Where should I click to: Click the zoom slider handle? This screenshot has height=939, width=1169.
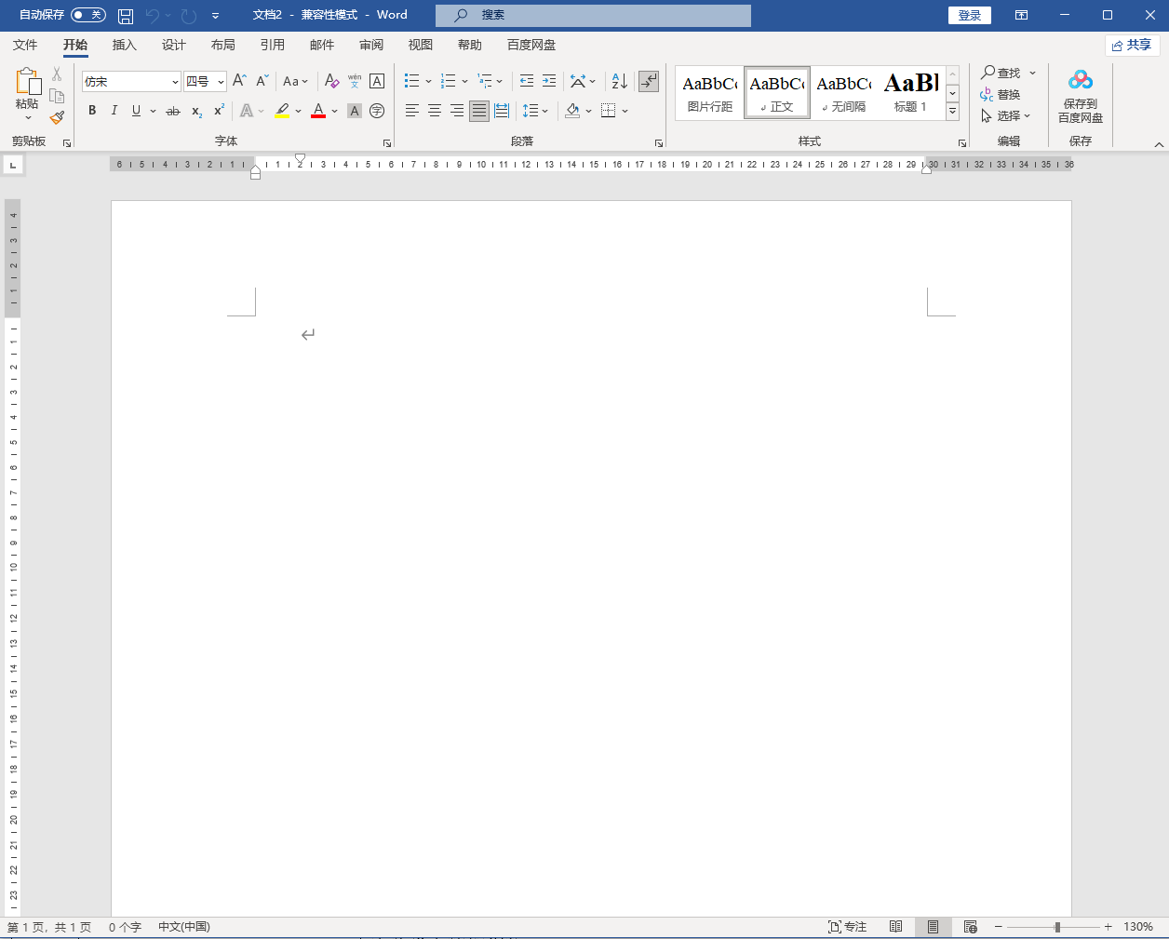1057,927
